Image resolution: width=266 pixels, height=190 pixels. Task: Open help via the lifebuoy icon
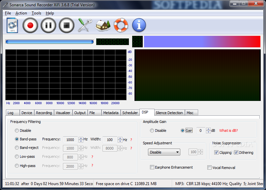[121, 25]
